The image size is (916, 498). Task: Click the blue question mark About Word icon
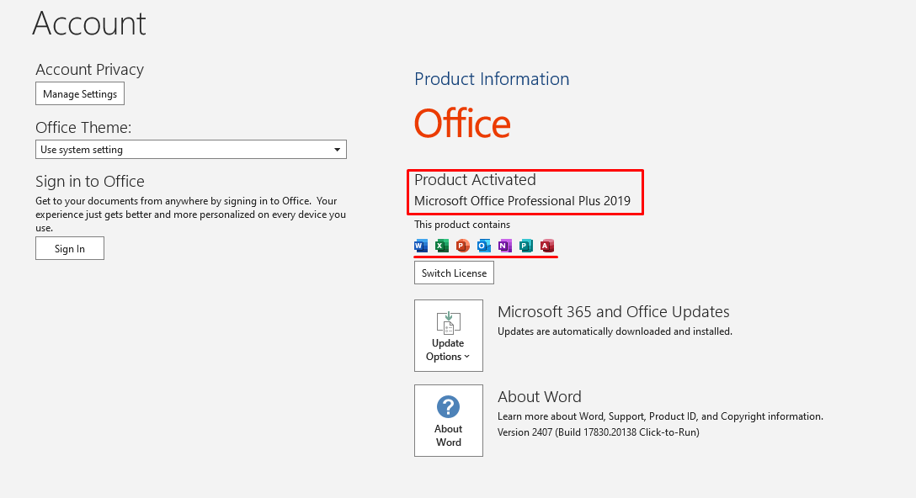point(448,407)
